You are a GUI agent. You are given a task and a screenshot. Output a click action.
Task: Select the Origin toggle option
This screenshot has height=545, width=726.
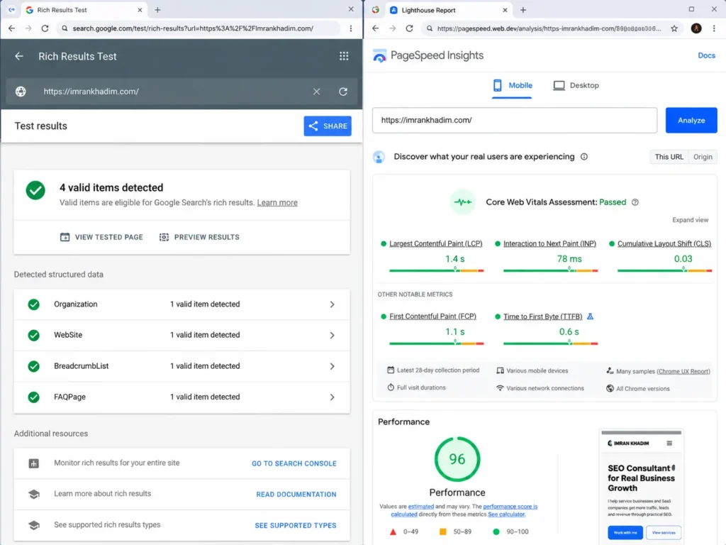(703, 157)
